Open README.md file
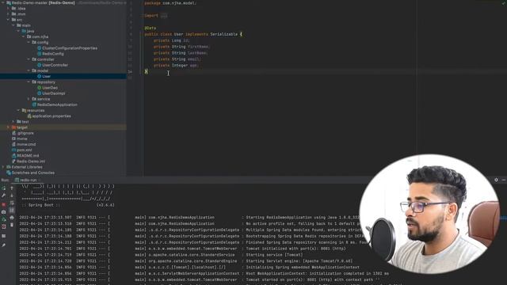 (28, 156)
